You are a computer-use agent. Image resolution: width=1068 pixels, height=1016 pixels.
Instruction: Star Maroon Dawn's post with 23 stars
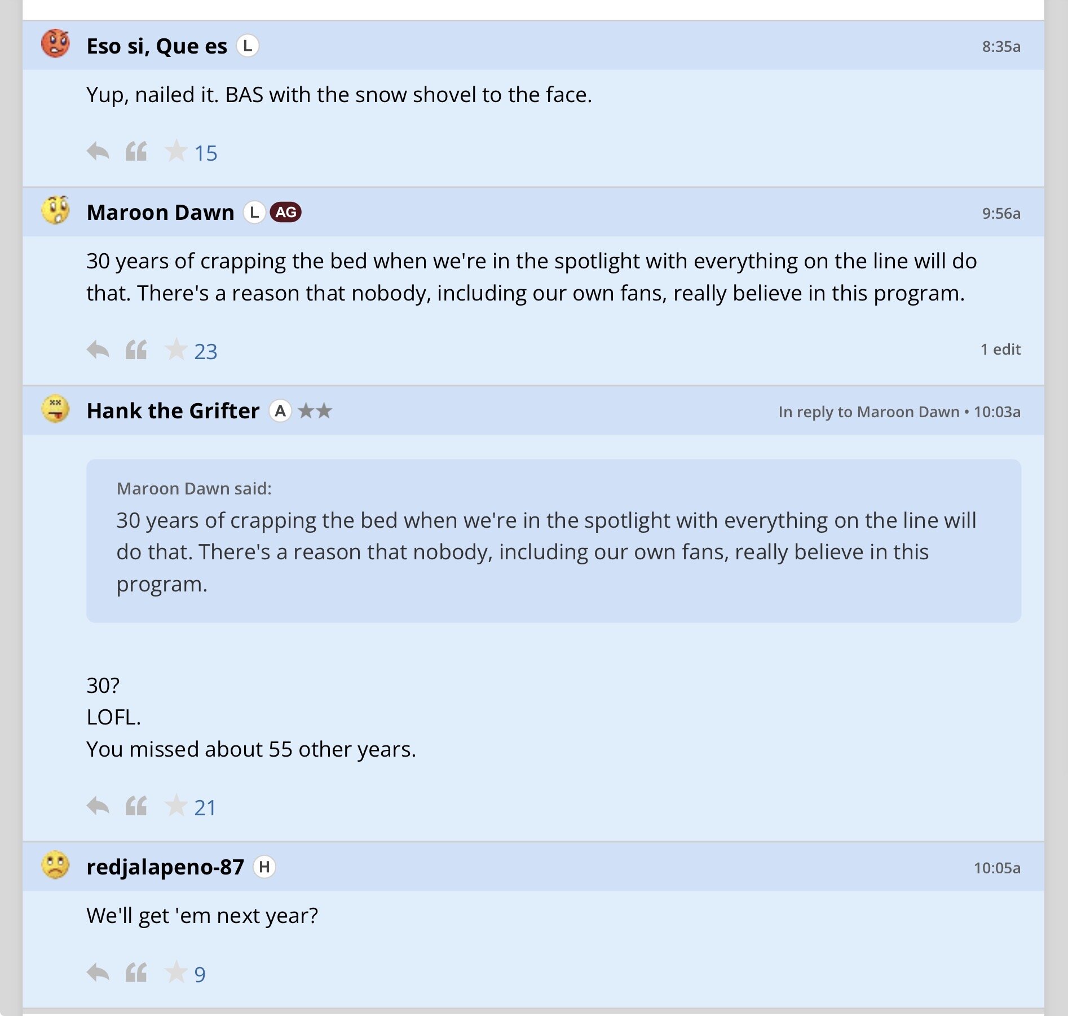(175, 350)
